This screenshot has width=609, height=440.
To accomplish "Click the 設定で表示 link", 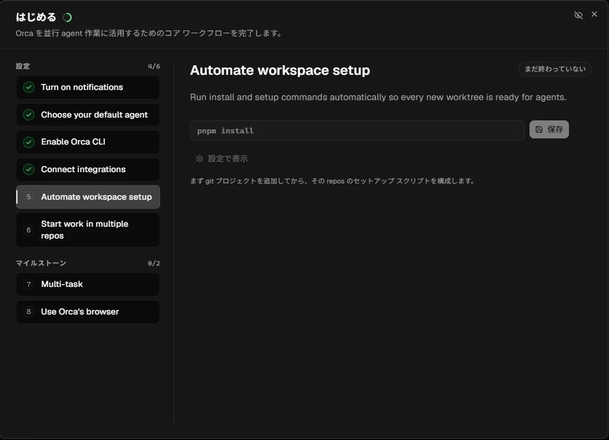I will pos(222,159).
